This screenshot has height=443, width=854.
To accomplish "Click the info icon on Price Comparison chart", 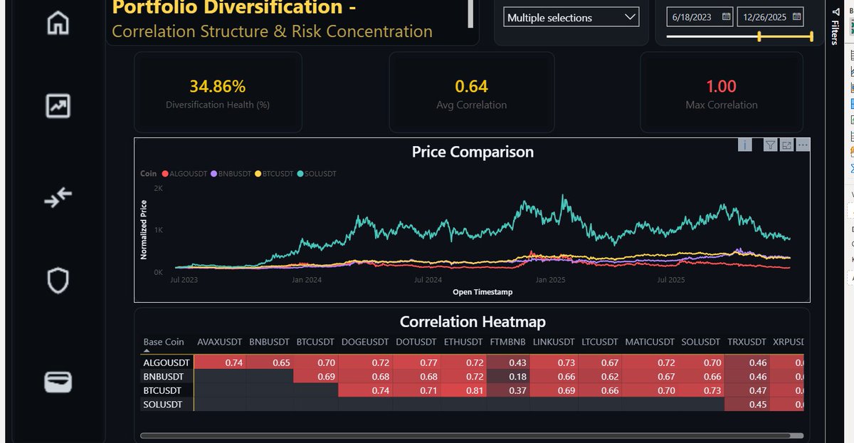I will (x=744, y=145).
